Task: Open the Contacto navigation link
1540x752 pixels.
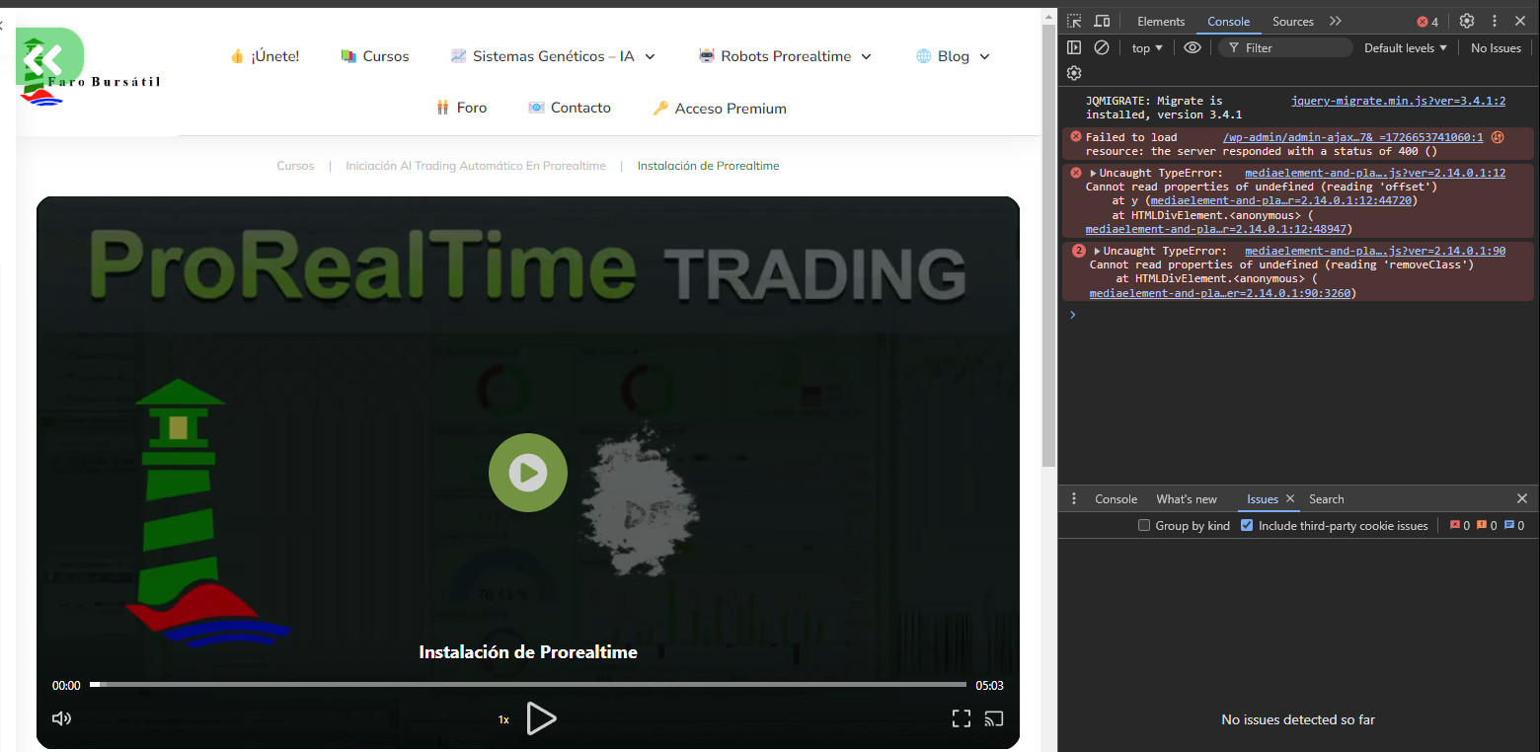Action: click(570, 108)
